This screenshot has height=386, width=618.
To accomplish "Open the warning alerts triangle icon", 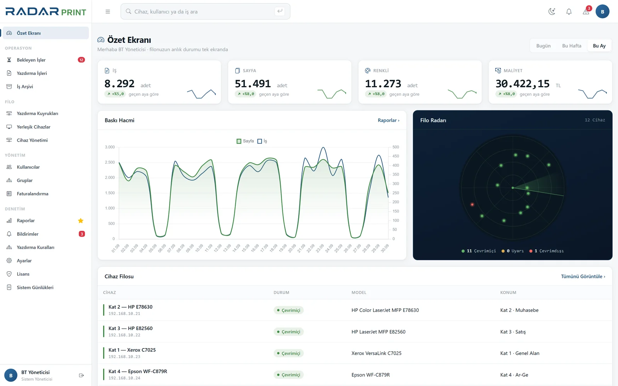I will (586, 12).
